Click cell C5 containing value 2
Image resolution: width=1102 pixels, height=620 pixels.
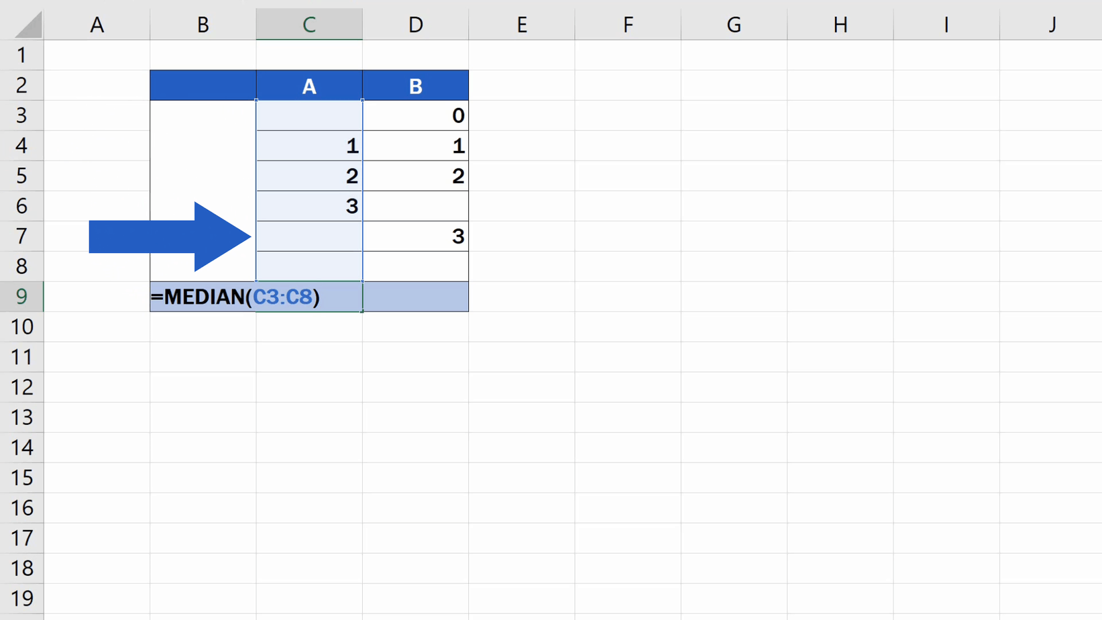[x=309, y=176]
